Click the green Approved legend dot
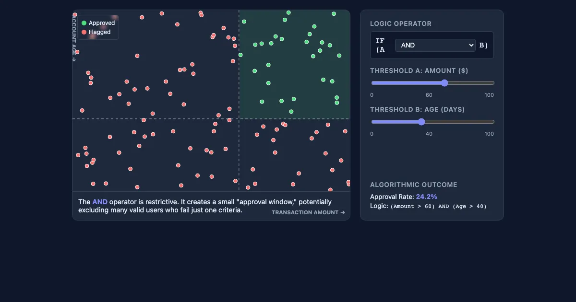 click(x=84, y=23)
